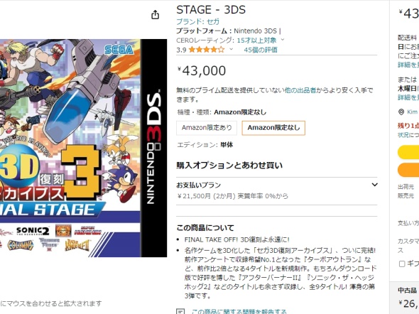Expand the お支払いプラン payment plan section
The width and height of the screenshot is (419, 314).
point(276,191)
